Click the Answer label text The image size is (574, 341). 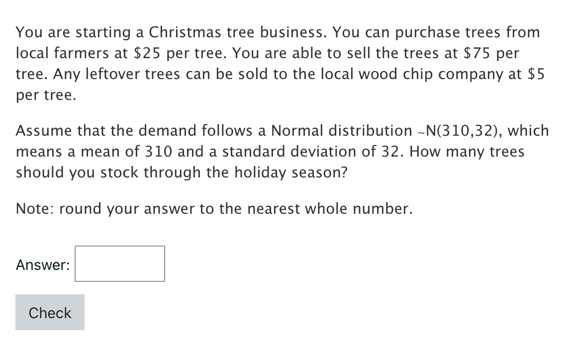(42, 265)
